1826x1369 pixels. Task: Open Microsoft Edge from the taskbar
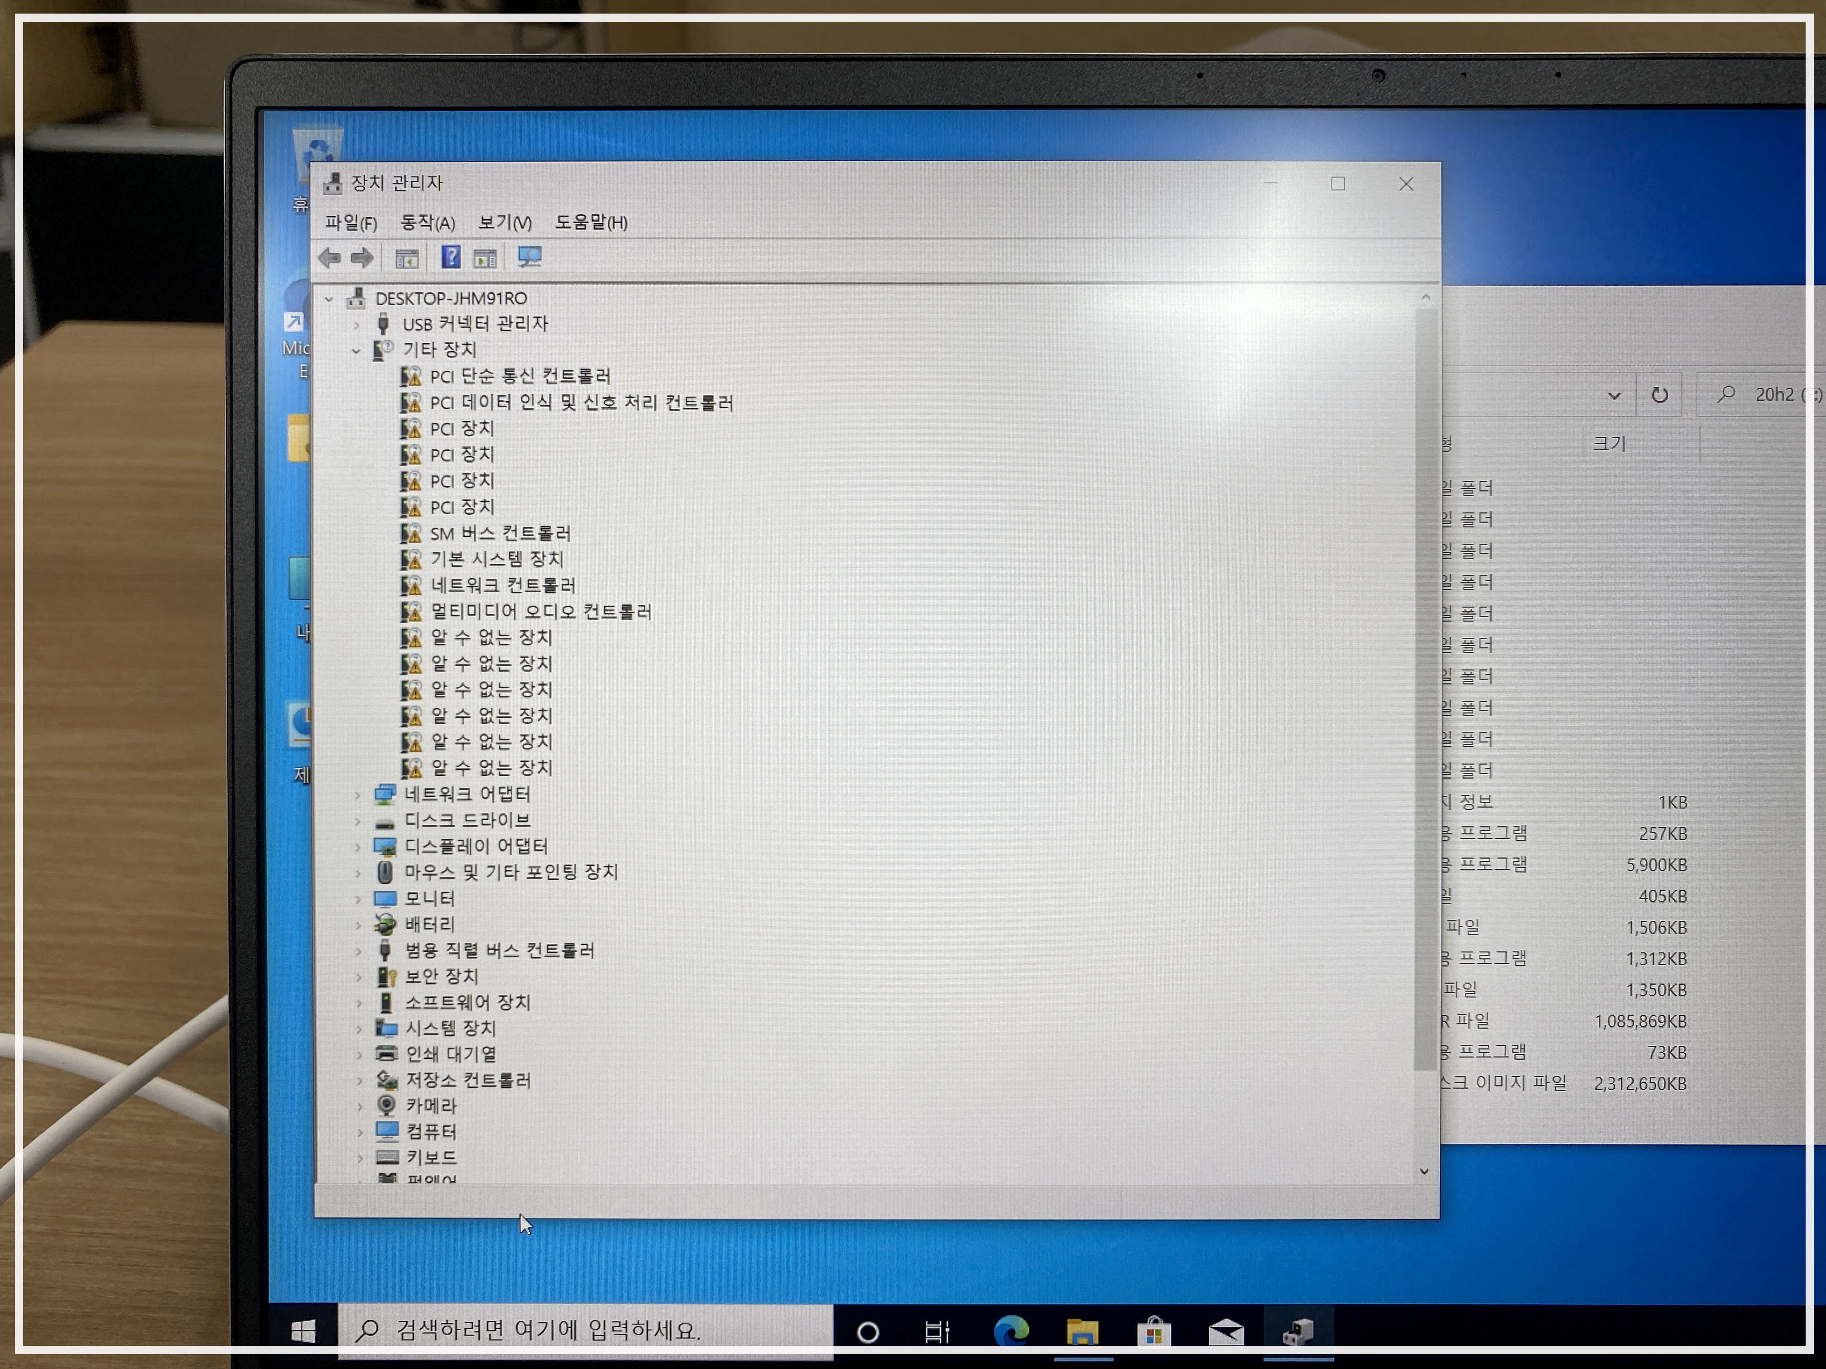(1011, 1330)
